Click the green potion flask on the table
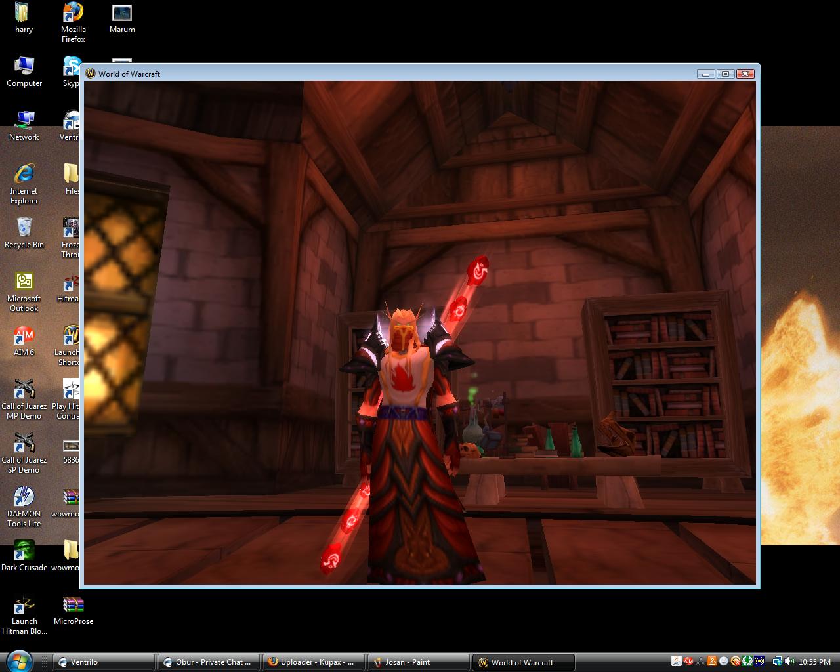 pyautogui.click(x=576, y=442)
